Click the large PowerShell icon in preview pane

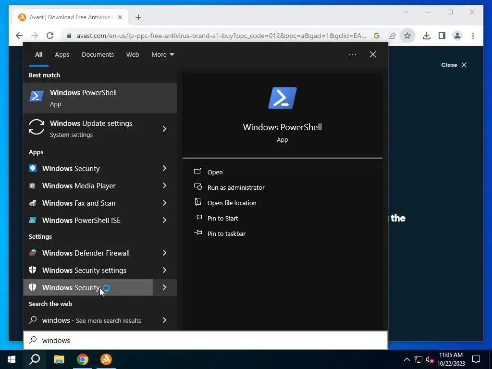coord(283,98)
